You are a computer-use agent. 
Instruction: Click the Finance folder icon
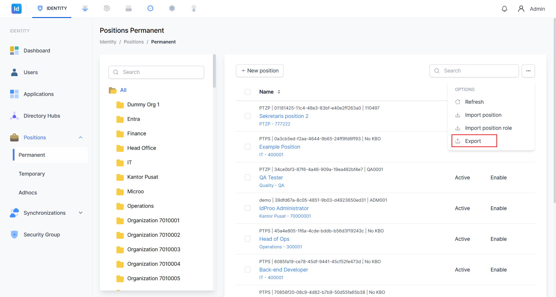[120, 134]
